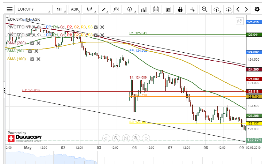Click the bottom overview navigator range
This screenshot has width=265, height=165.
pyautogui.click(x=75, y=157)
